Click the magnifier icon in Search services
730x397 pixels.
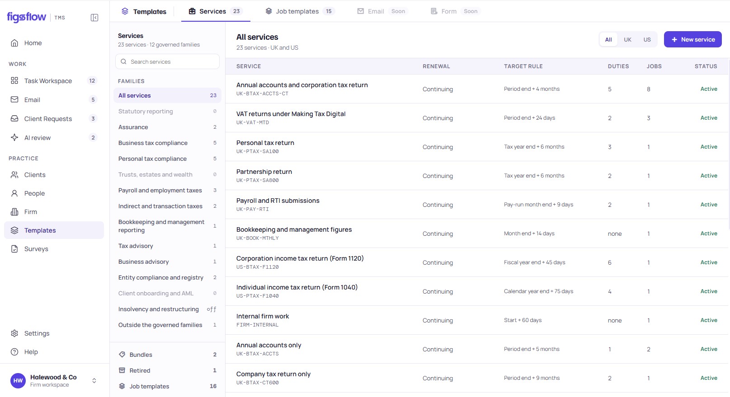click(x=123, y=61)
